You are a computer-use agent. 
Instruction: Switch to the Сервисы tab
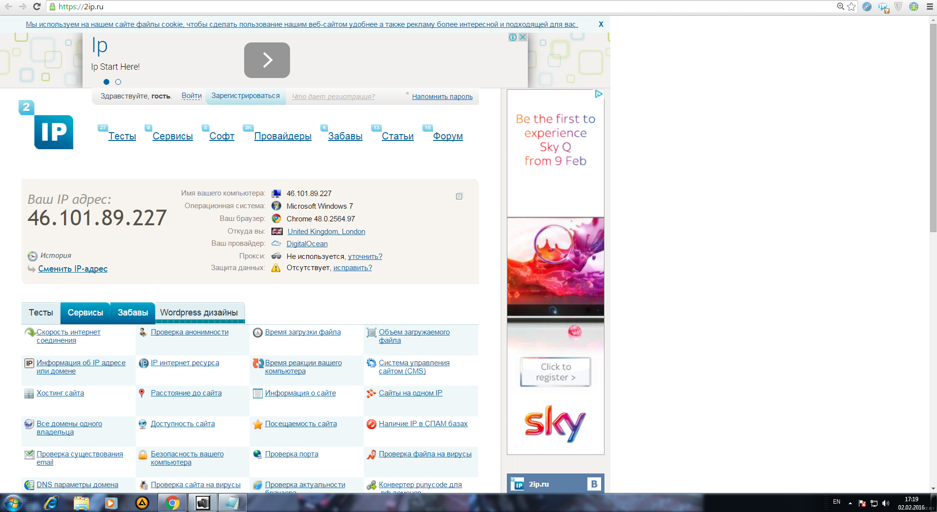coord(85,313)
